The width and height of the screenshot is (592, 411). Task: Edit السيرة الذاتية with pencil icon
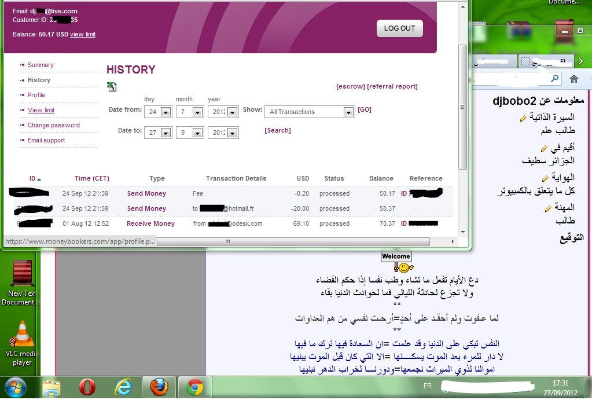[523, 118]
